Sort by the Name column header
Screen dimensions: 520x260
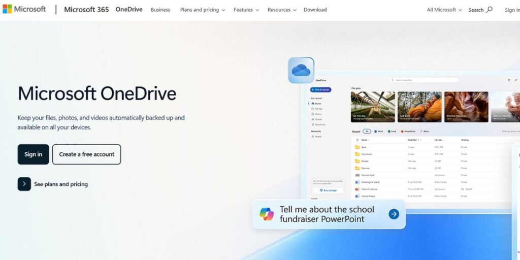point(365,140)
